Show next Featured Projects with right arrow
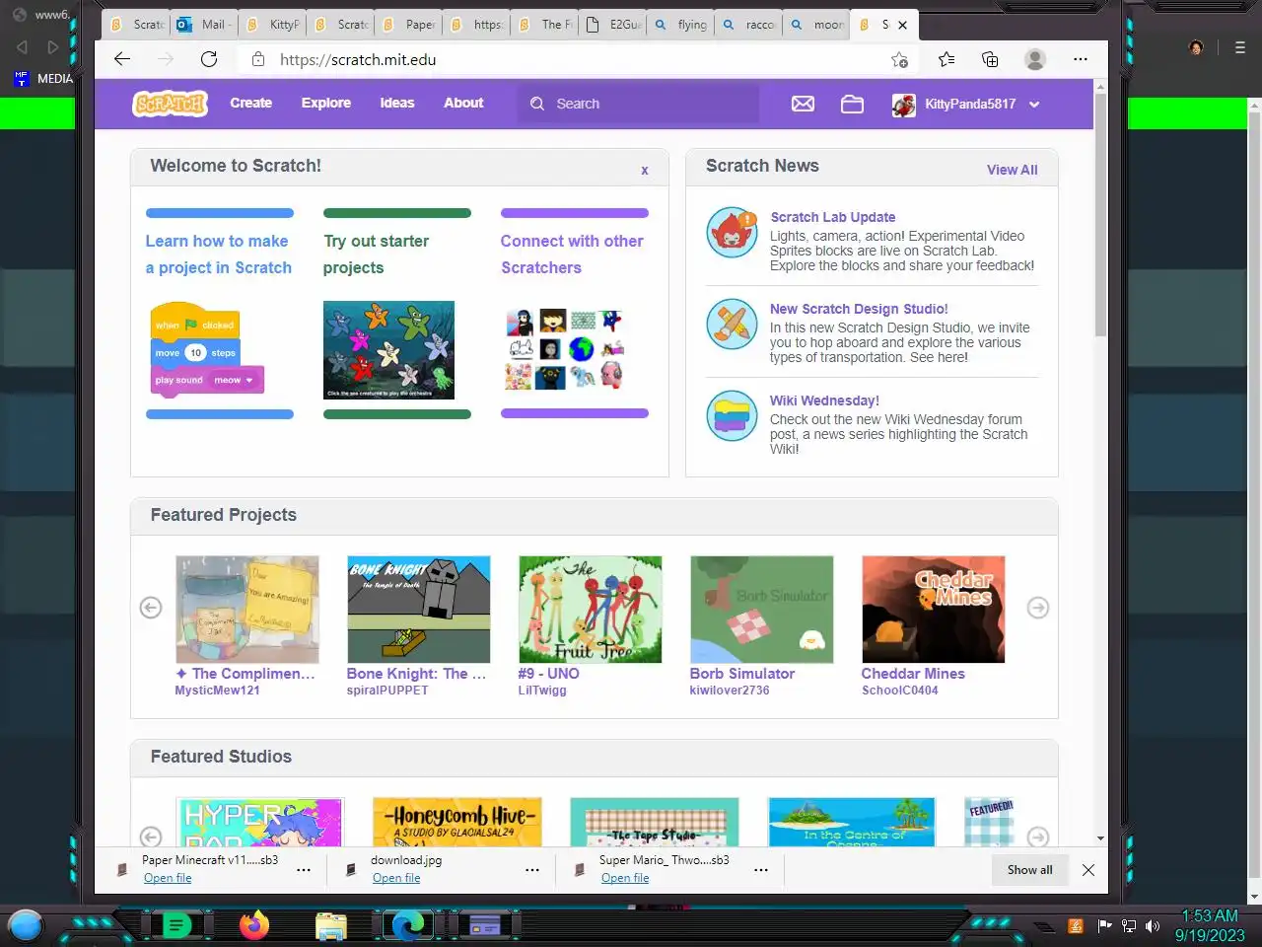The width and height of the screenshot is (1262, 947). coord(1038,608)
